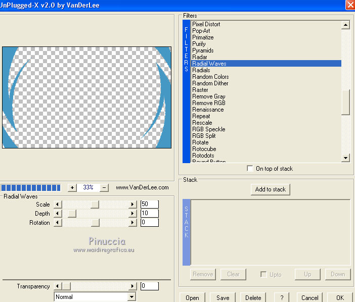Click the stack Up button
Image resolution: width=355 pixels, height=302 pixels.
click(x=307, y=274)
